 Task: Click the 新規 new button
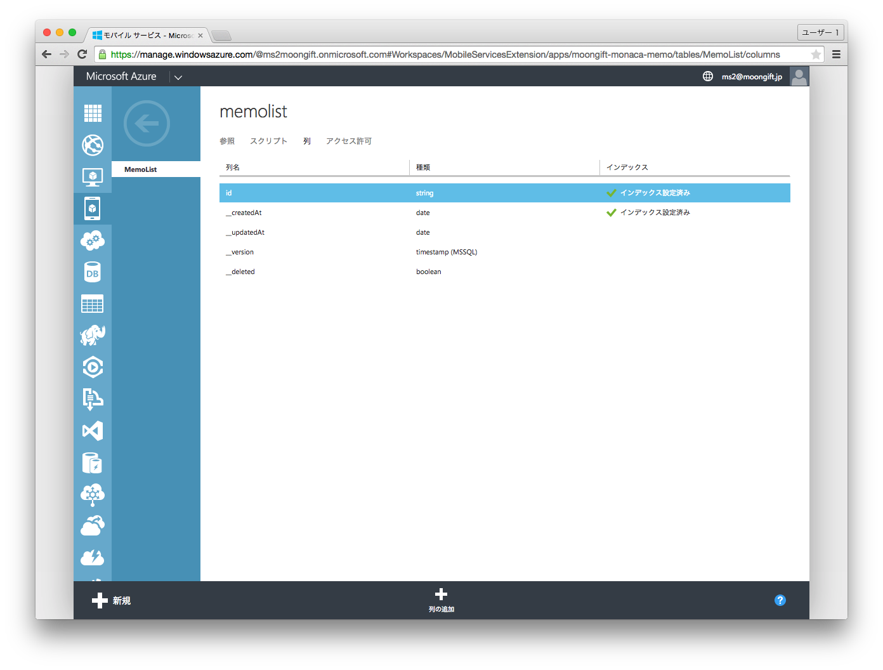pos(112,600)
